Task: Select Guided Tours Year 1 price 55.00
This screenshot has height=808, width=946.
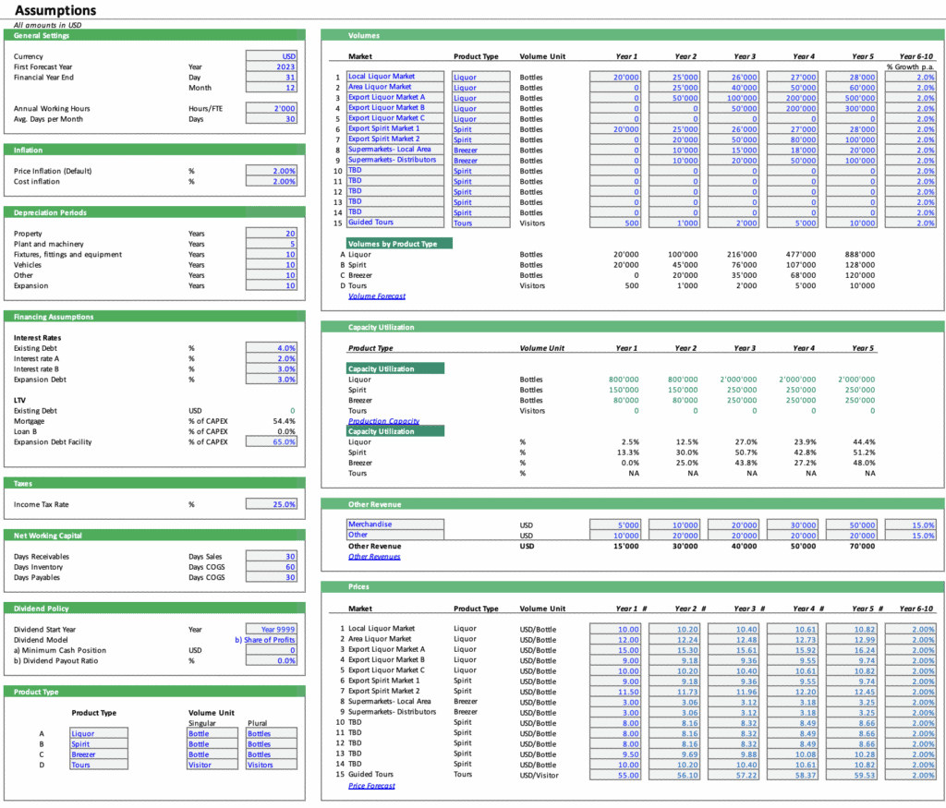Action: (x=614, y=776)
